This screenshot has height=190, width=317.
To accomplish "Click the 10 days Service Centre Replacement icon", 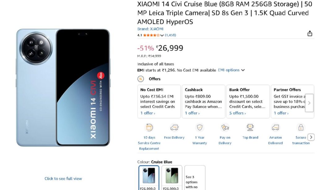I will (x=149, y=127).
